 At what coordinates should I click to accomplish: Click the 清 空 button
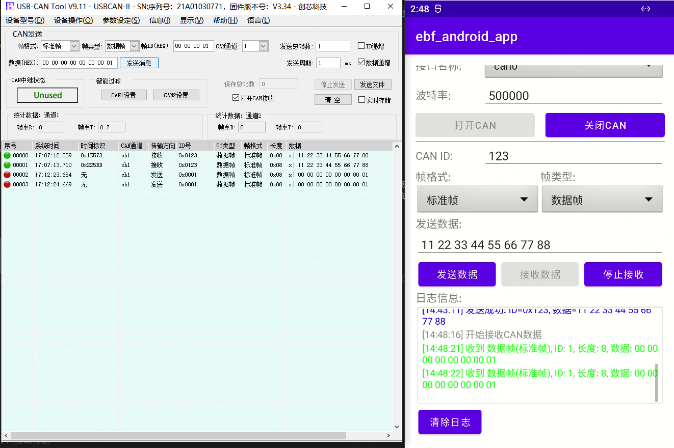[x=332, y=100]
